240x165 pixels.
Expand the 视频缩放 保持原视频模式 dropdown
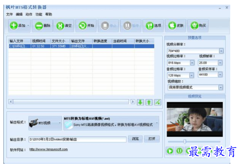(x=221, y=88)
